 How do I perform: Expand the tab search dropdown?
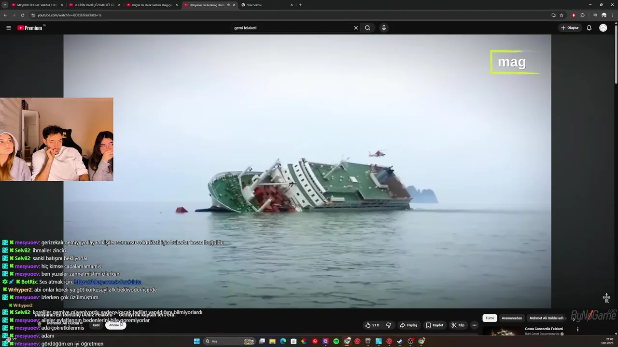[x=5, y=5]
